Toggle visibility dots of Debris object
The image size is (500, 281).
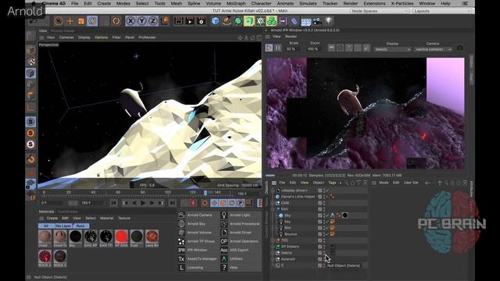pyautogui.click(x=325, y=253)
